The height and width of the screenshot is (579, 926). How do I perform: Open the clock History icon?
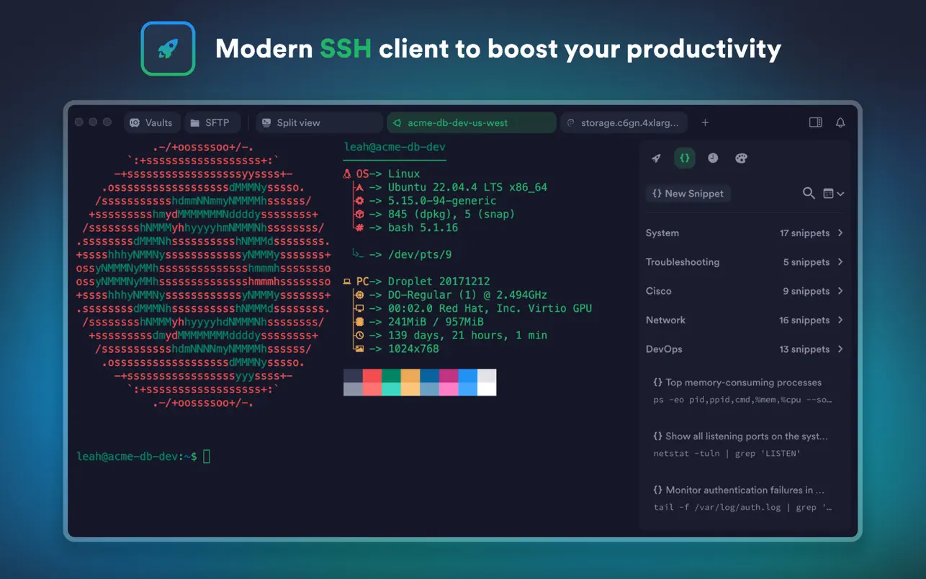click(713, 158)
